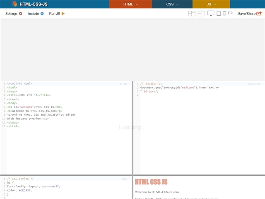Click the font-family: Impact line in CSS editor

[x=34, y=186]
